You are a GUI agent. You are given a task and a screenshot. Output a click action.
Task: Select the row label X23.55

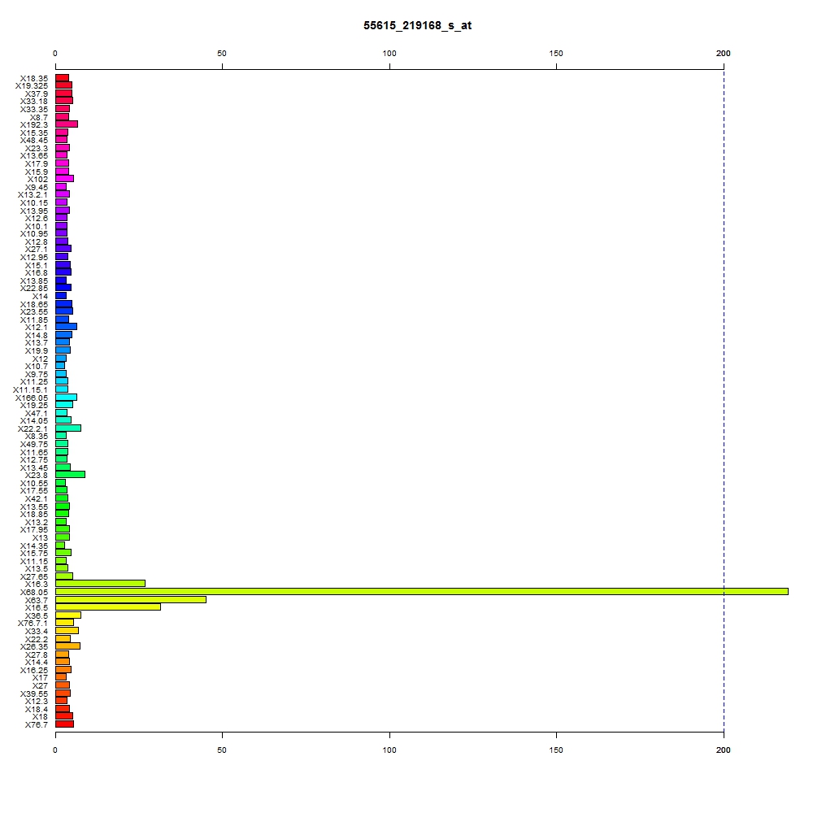pos(34,311)
